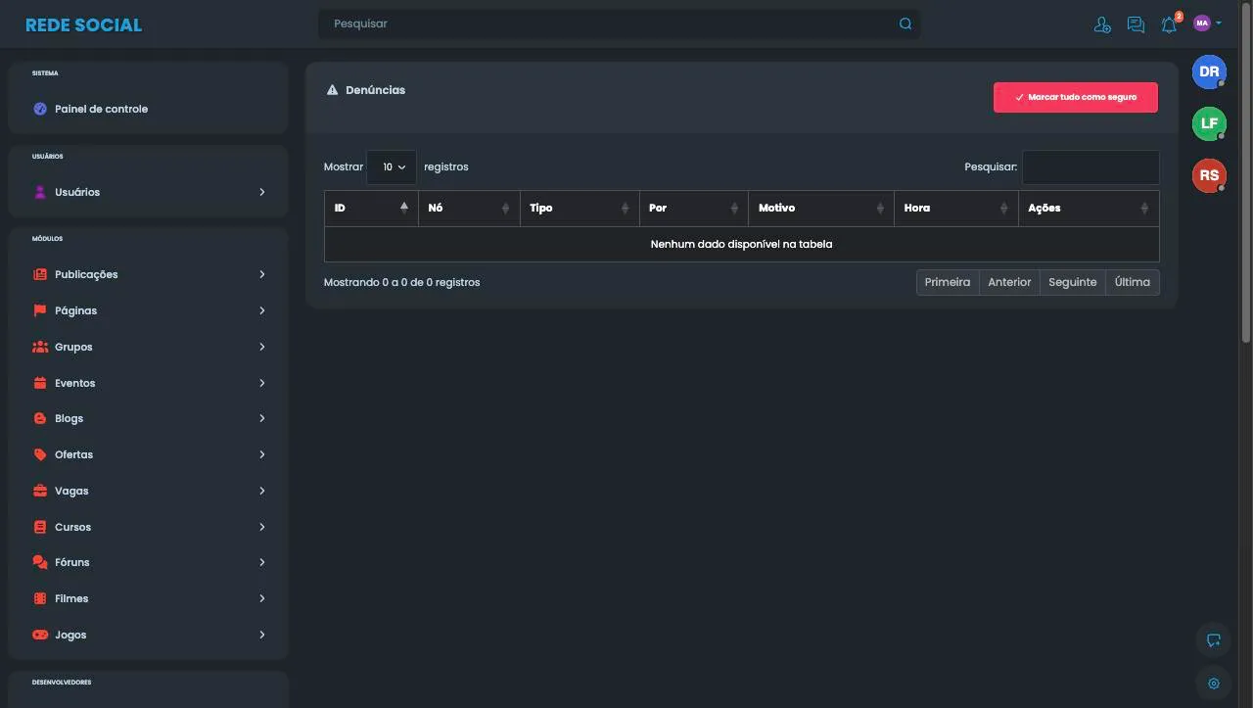Click the Grupos people icon

(40, 347)
